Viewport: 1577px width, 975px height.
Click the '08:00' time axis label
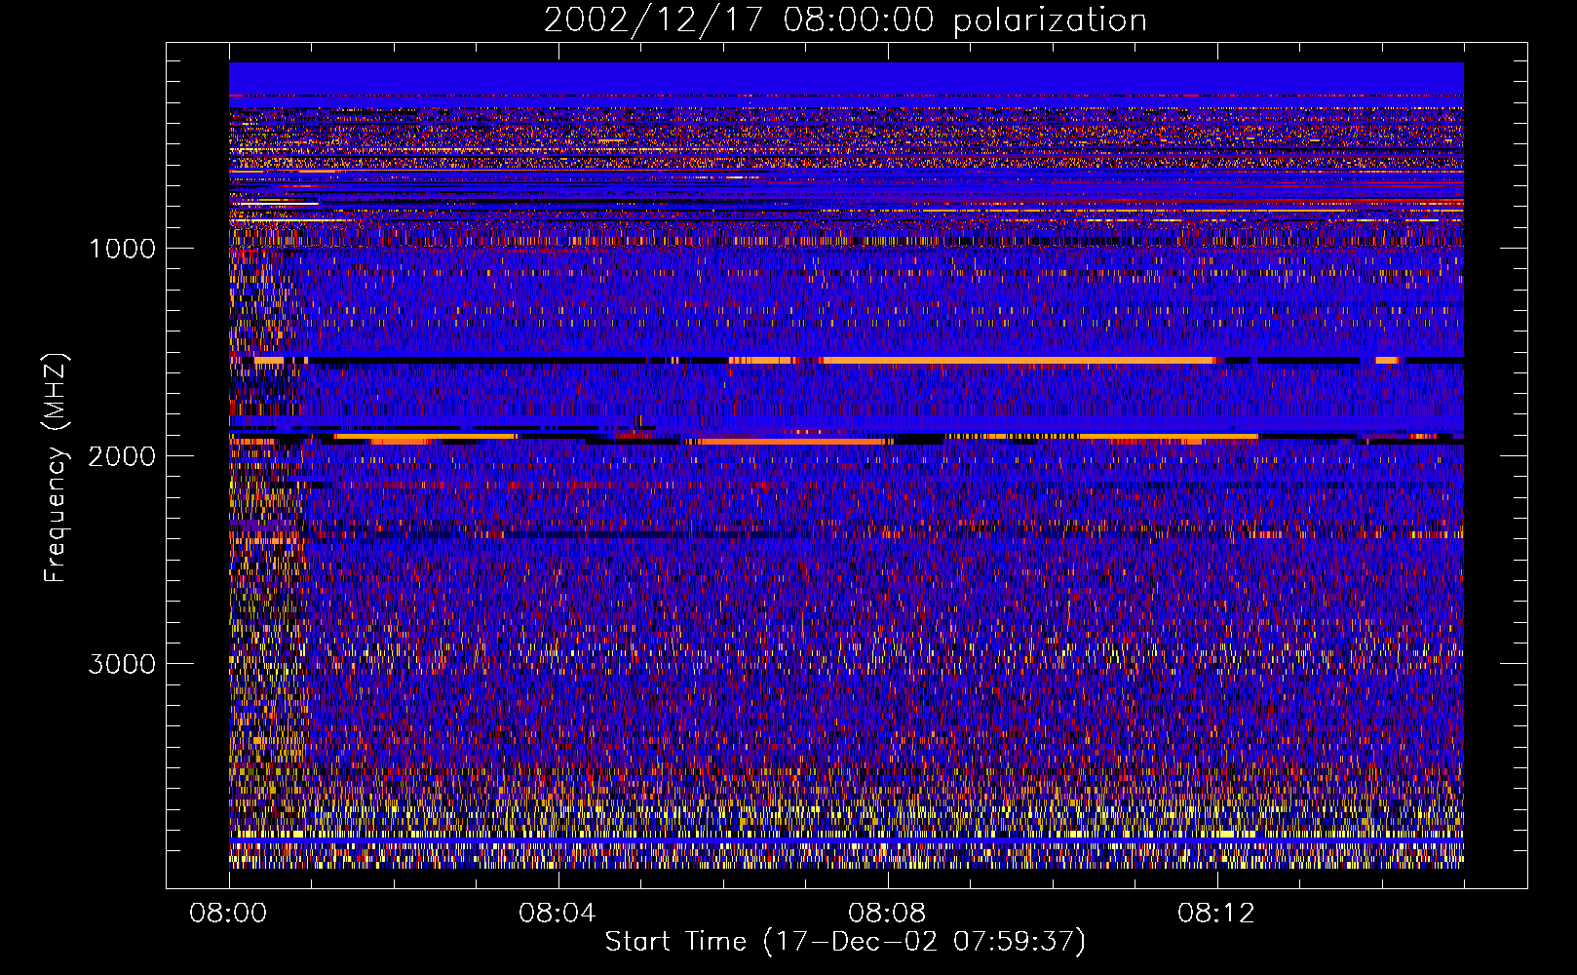[x=228, y=914]
